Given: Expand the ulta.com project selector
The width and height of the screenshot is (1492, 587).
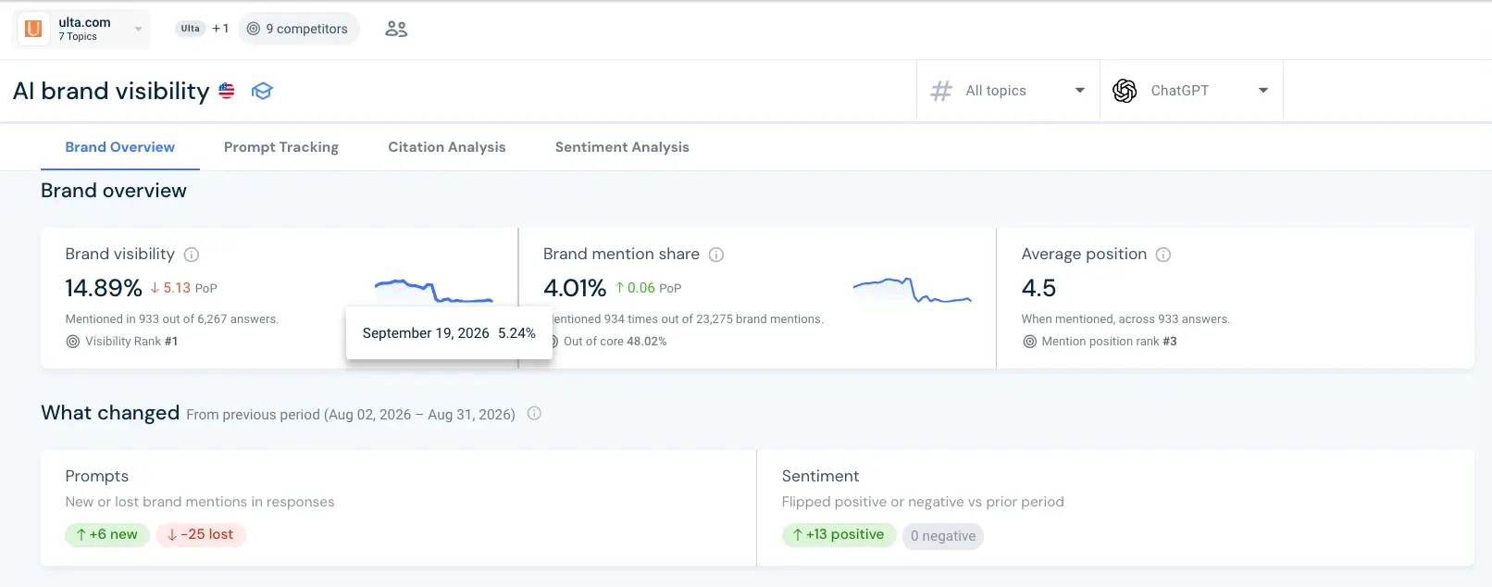Looking at the screenshot, I should pyautogui.click(x=81, y=29).
